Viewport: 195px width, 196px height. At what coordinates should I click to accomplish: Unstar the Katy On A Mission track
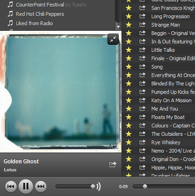click(x=129, y=100)
